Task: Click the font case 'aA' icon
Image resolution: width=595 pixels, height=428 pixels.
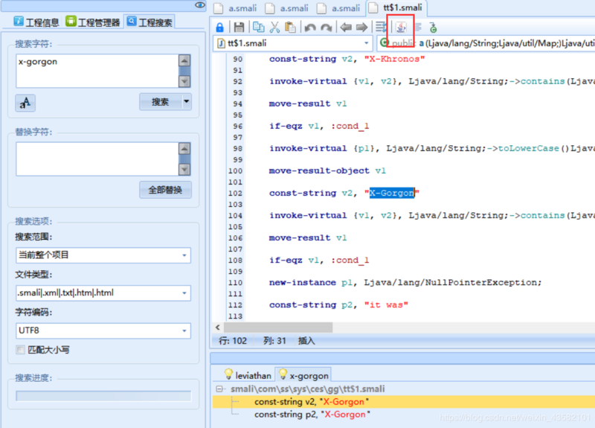Action: (x=25, y=103)
